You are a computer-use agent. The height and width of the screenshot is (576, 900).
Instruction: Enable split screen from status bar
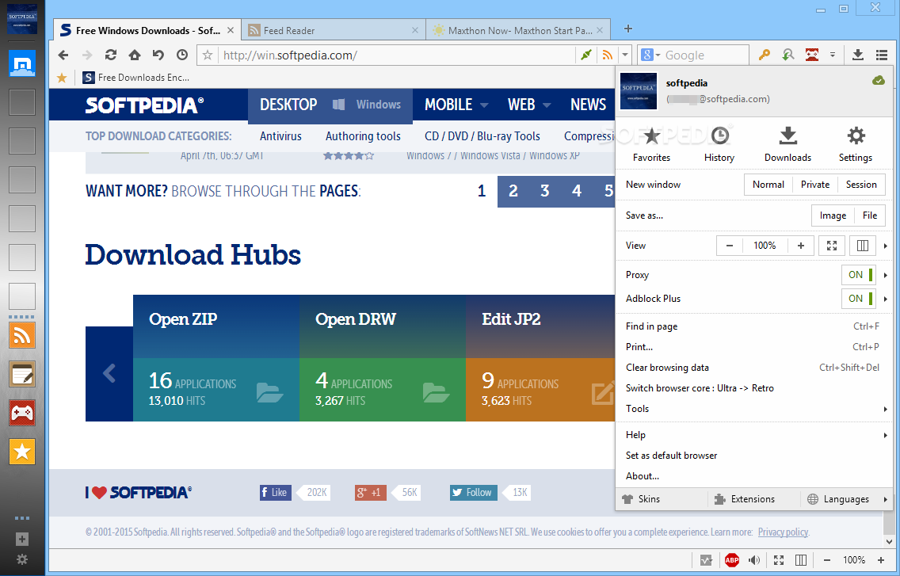pyautogui.click(x=801, y=560)
